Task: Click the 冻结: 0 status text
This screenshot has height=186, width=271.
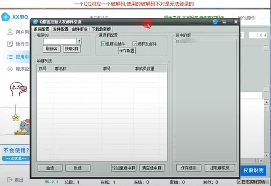Action: (141, 182)
